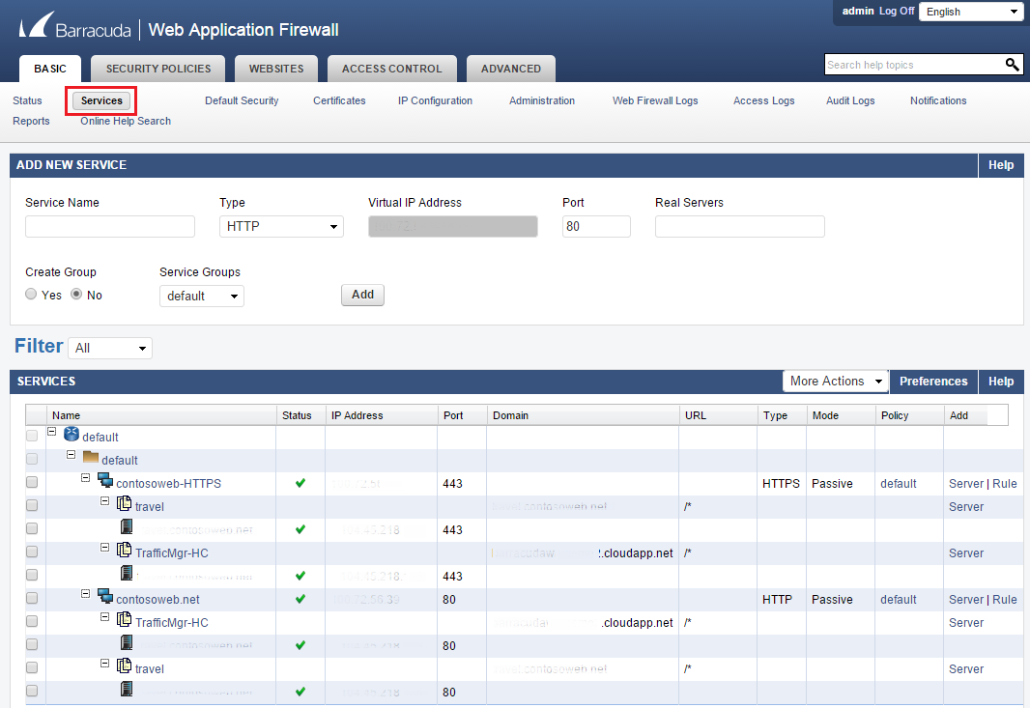Click the green status check for contosoweb.net
This screenshot has height=708, width=1030.
click(x=300, y=599)
